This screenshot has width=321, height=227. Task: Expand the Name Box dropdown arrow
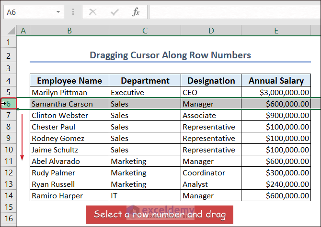click(x=58, y=12)
